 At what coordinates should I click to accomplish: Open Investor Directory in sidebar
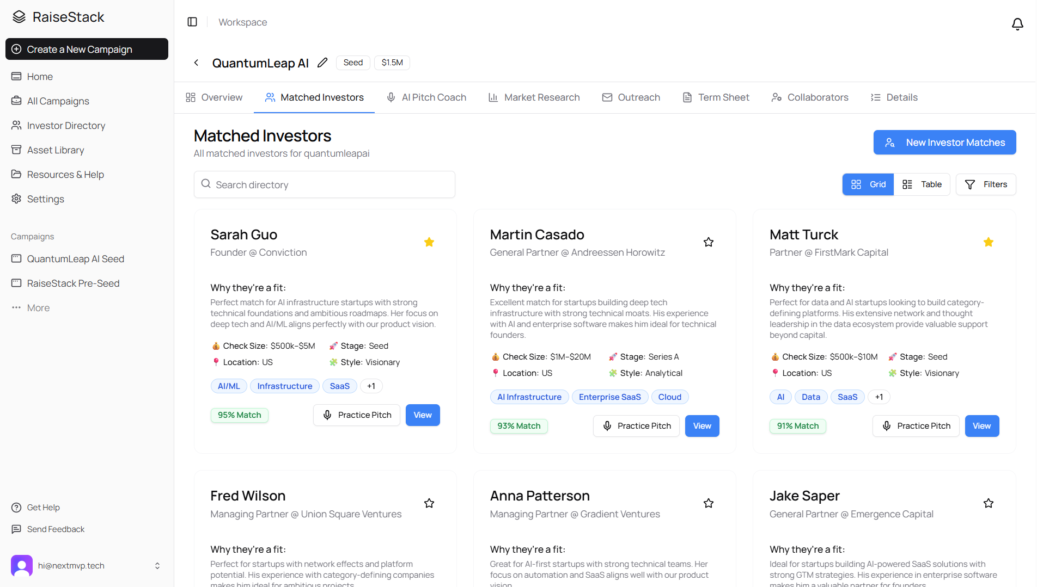click(x=87, y=126)
